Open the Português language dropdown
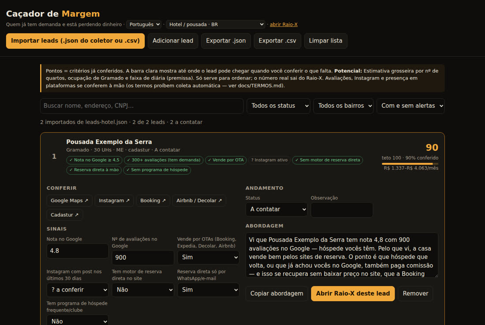The height and width of the screenshot is (325, 485). pyautogui.click(x=144, y=24)
